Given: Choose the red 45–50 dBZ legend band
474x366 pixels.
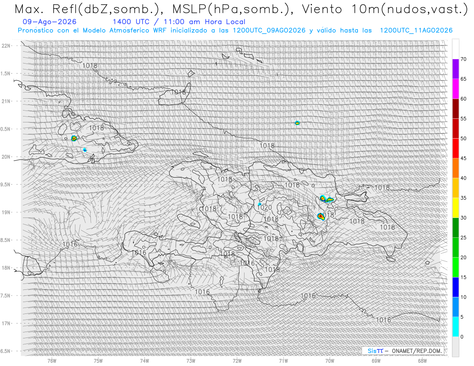Looking at the screenshot, I should [455, 148].
